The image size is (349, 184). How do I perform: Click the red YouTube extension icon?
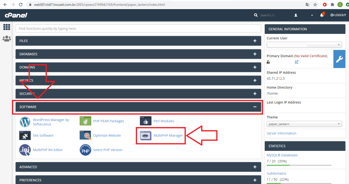point(325,4)
